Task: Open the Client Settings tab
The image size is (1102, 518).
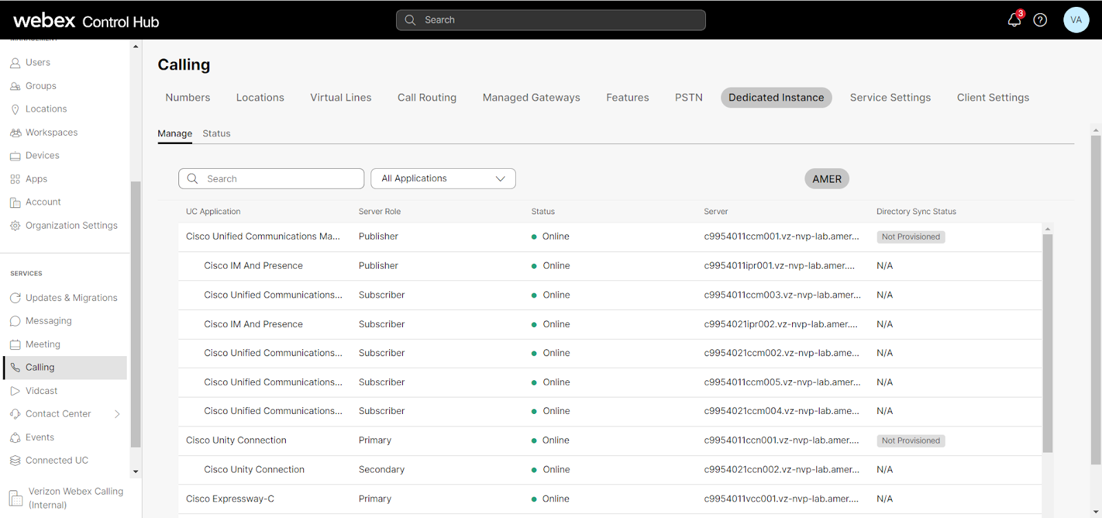Action: (992, 98)
